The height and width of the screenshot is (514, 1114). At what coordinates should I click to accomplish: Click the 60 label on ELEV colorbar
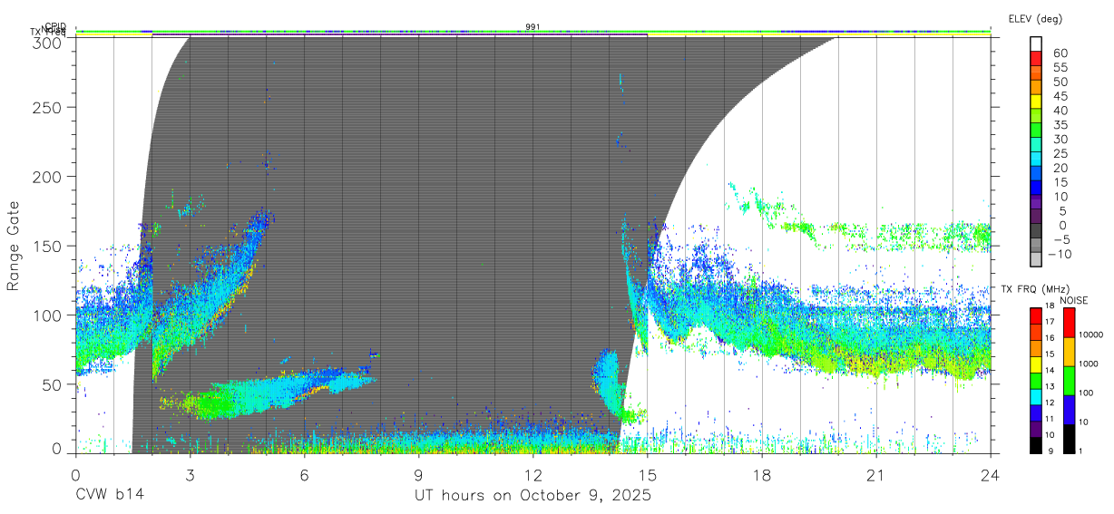click(1060, 53)
